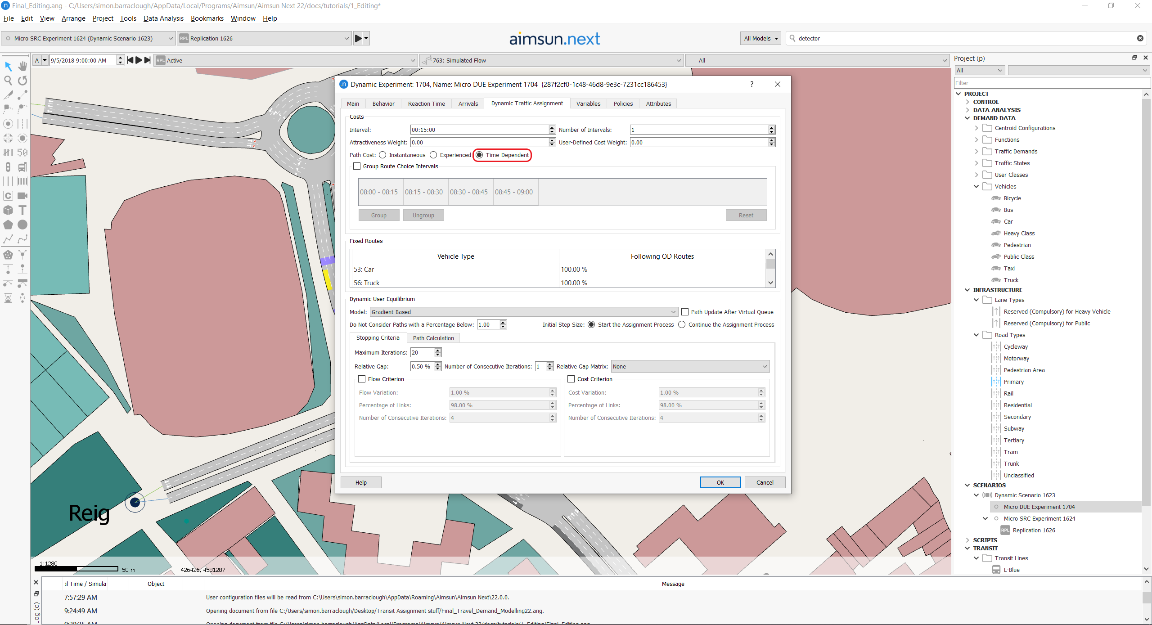
Task: Open the Dynamic Traffic Assignment tab
Action: (527, 103)
